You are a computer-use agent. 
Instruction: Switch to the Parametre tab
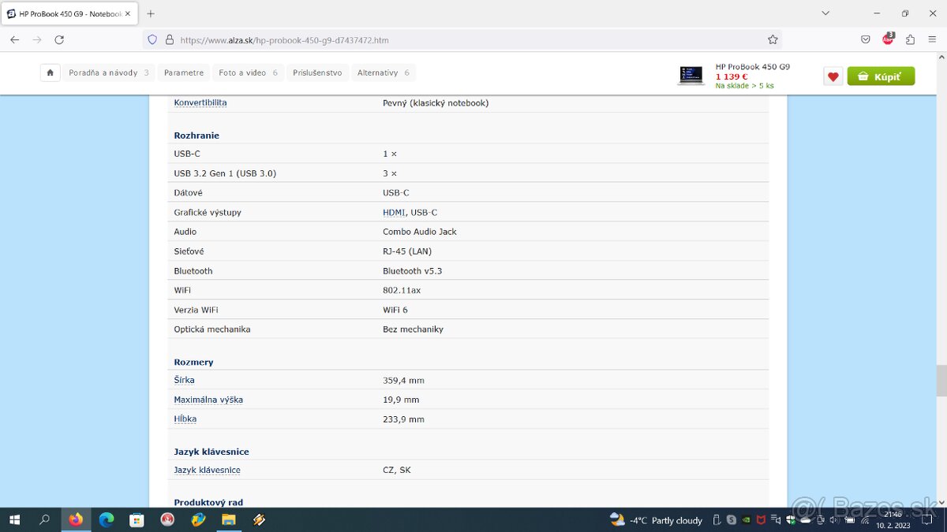pos(183,72)
